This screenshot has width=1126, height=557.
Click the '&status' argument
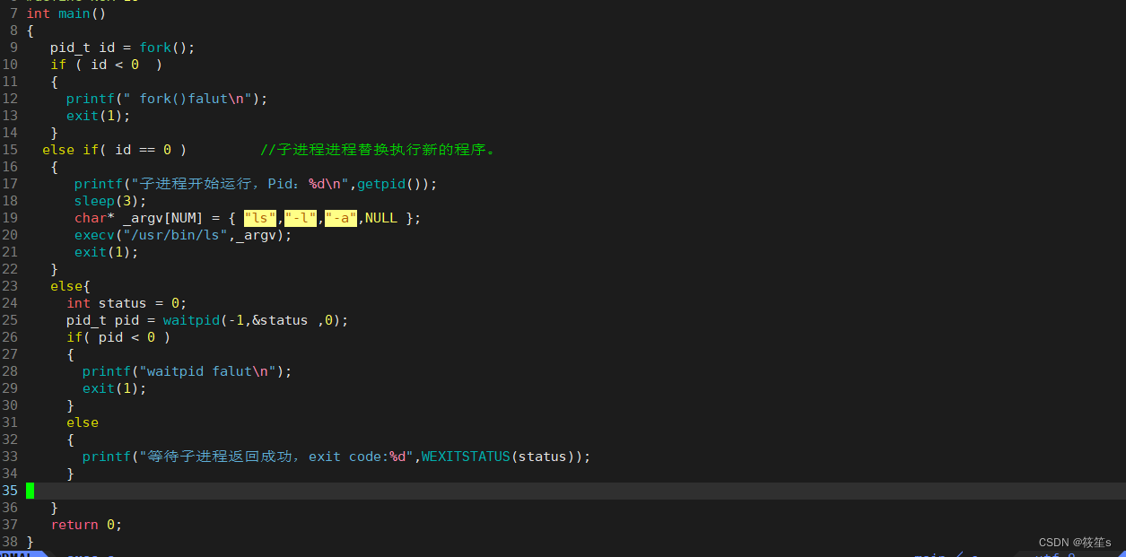pyautogui.click(x=280, y=320)
